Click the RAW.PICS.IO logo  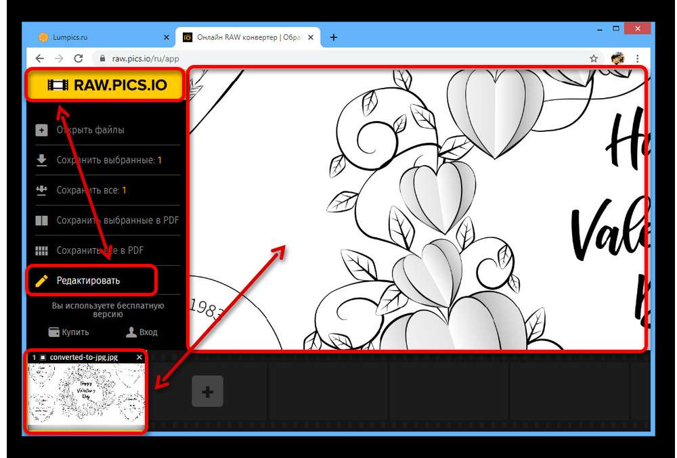[x=107, y=85]
